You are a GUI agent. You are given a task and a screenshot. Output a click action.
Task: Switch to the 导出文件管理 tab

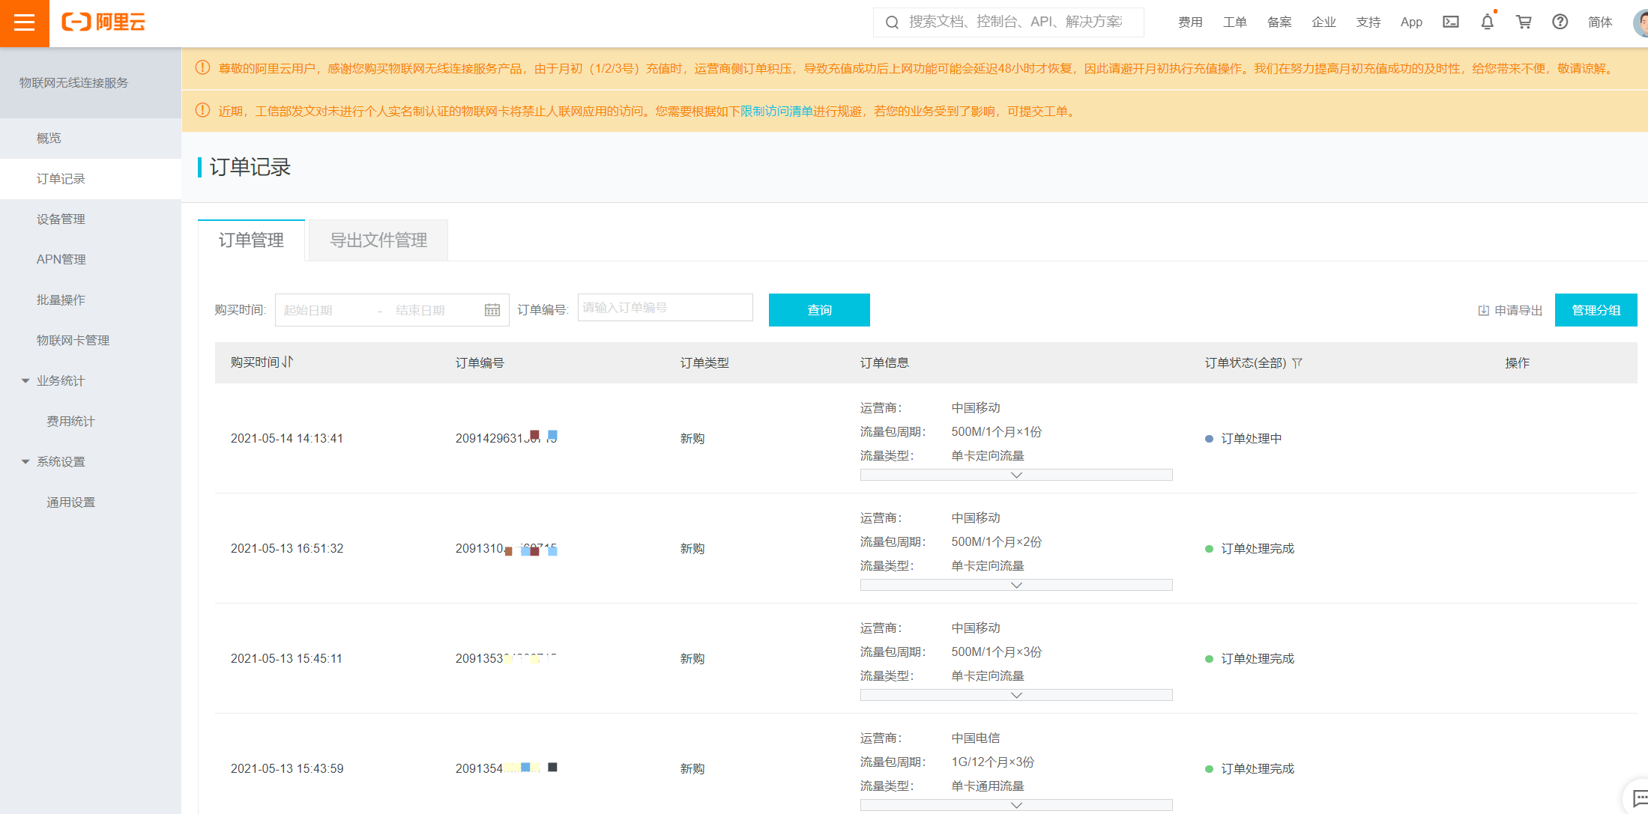(378, 240)
